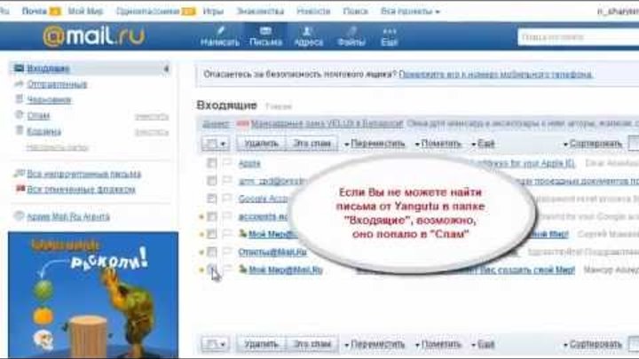Open email from Ответы@Mail.Ru

pos(272,253)
